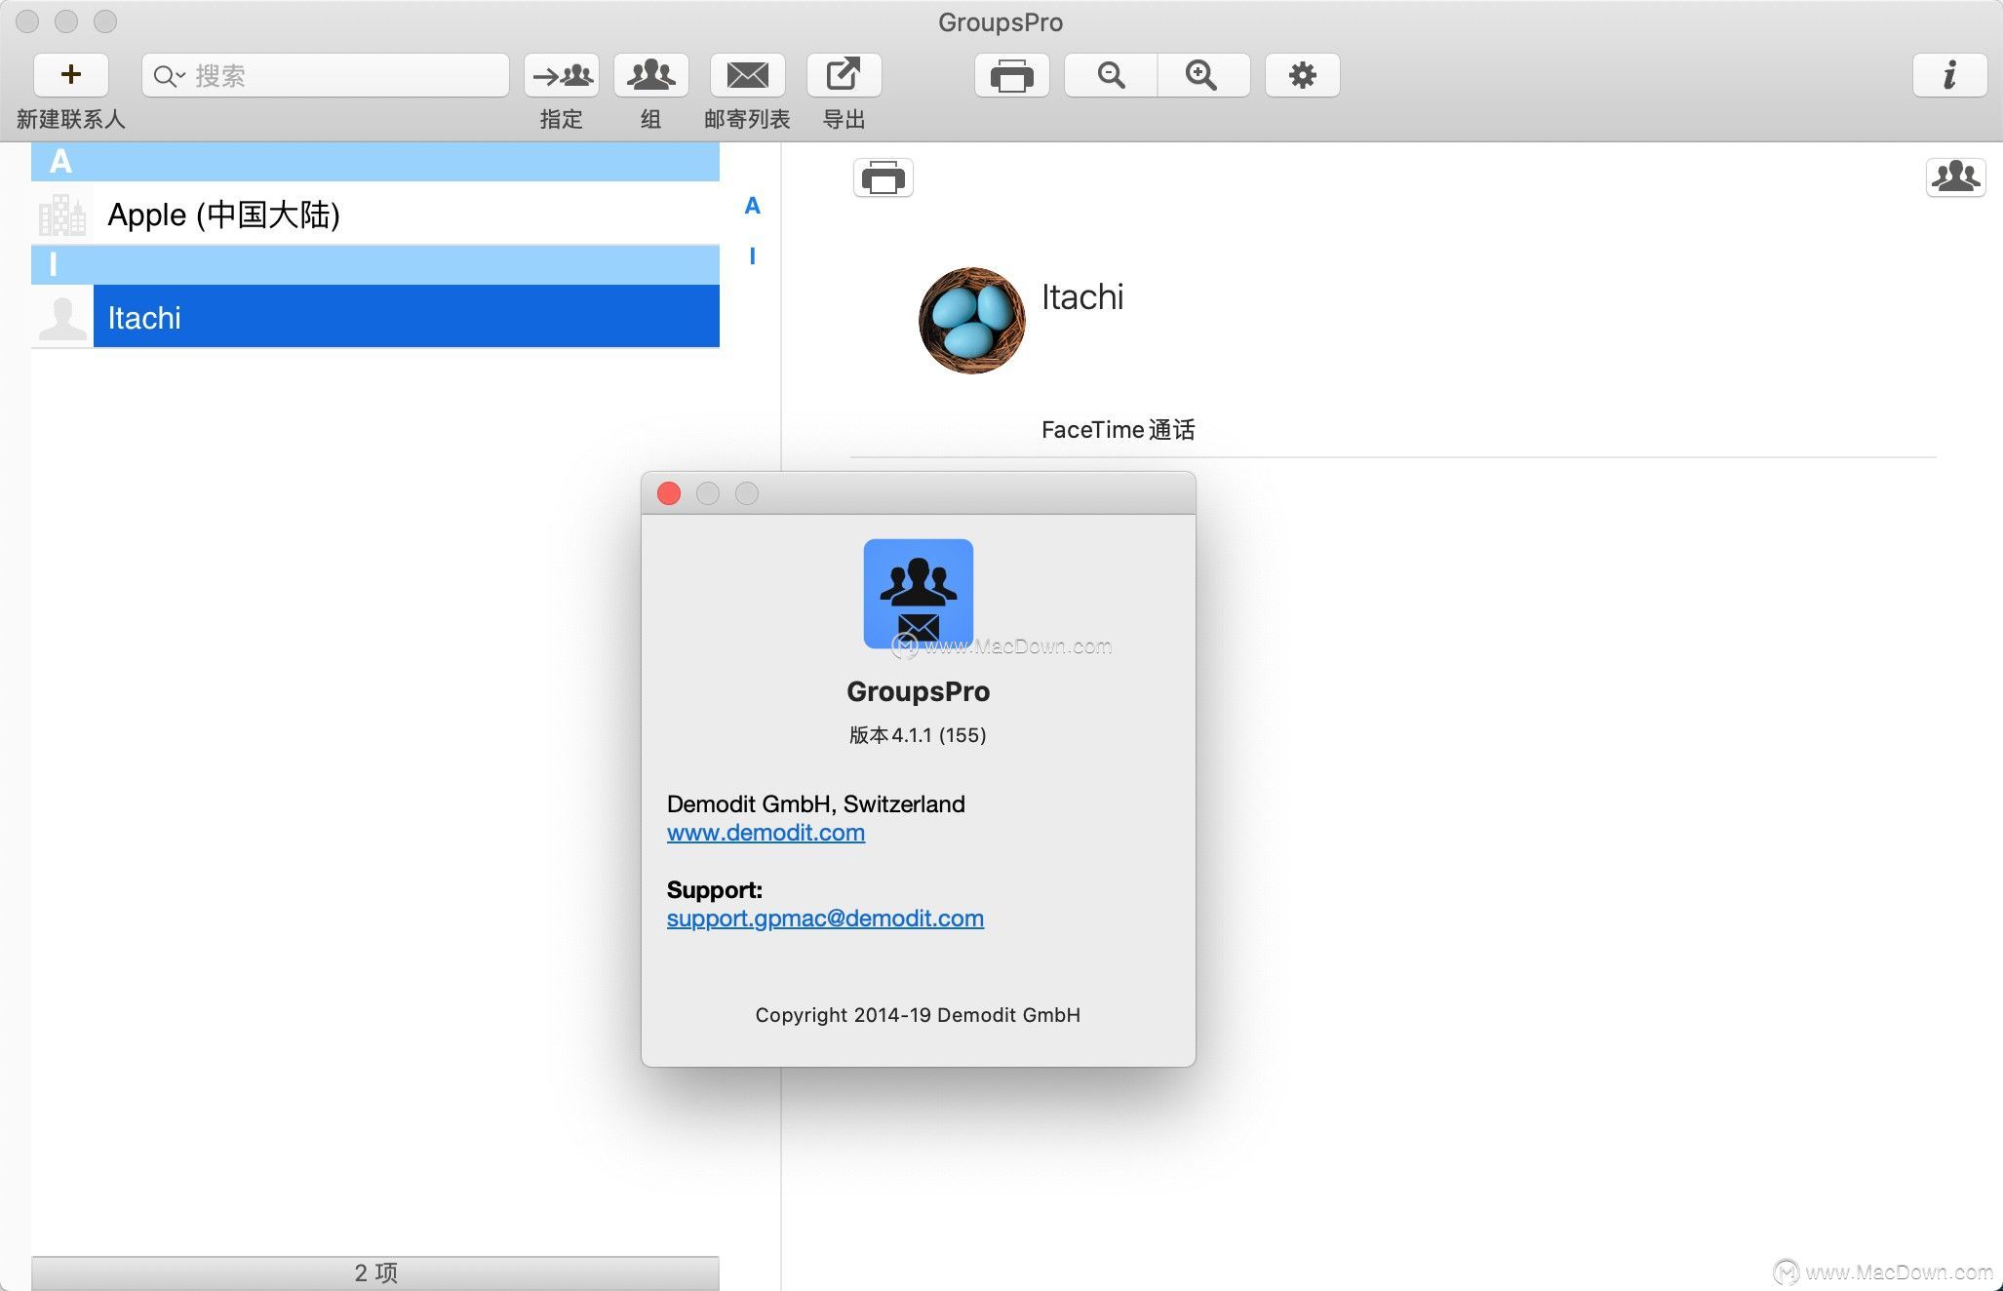
Task: Click the zoom in magnifier
Action: pos(1203,75)
